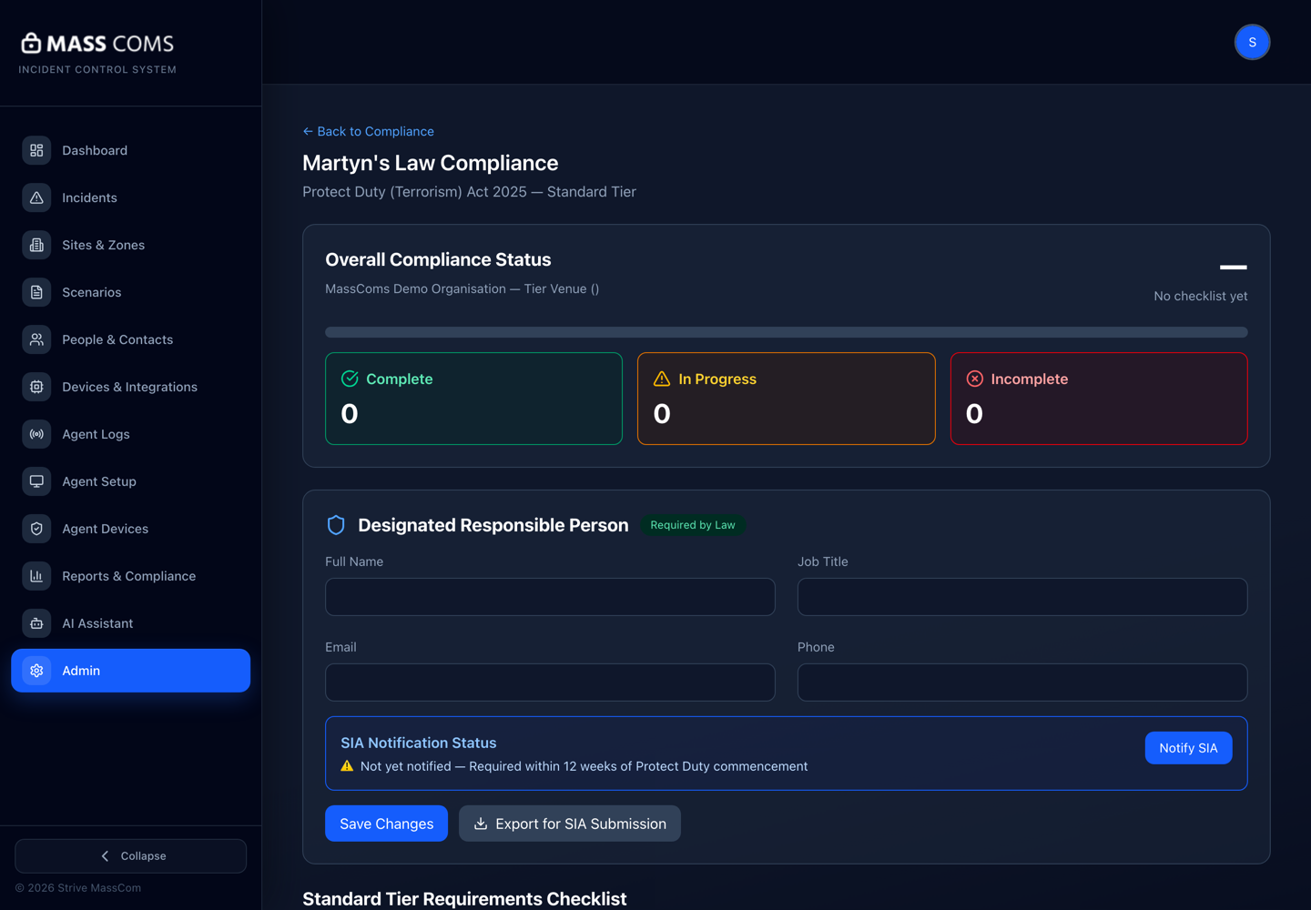
Task: Click the No checklist yet text
Action: (x=1201, y=296)
